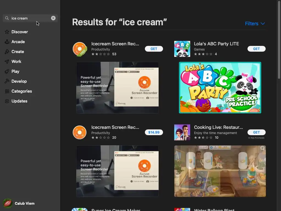Viewport: 281px width, 211px height.
Task: Click Lola's ABC Party LITE app icon
Action: click(182, 49)
